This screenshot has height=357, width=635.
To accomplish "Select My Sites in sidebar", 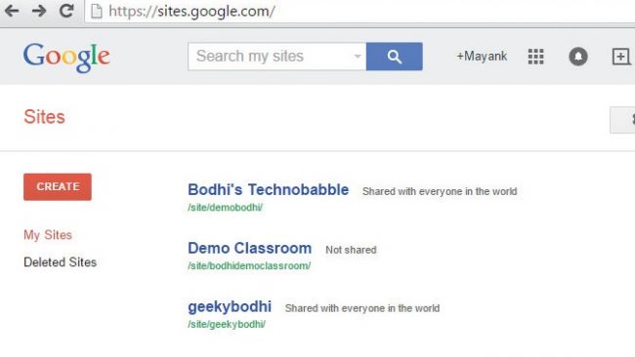I will (48, 235).
